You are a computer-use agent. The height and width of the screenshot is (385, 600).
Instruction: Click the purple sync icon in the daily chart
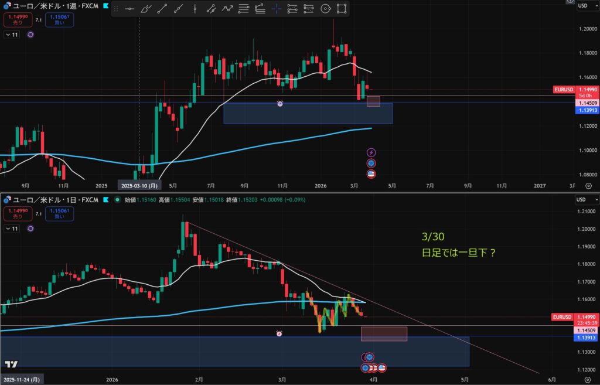(x=30, y=229)
